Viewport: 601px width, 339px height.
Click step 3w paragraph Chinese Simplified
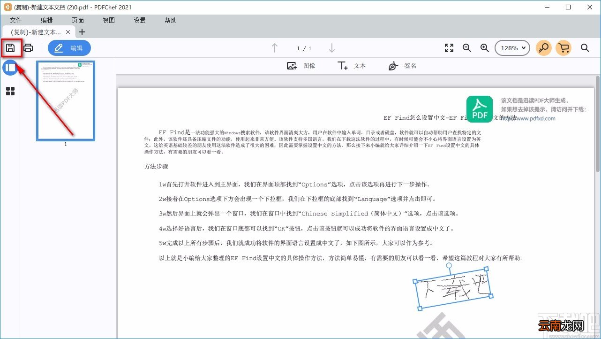tap(308, 214)
